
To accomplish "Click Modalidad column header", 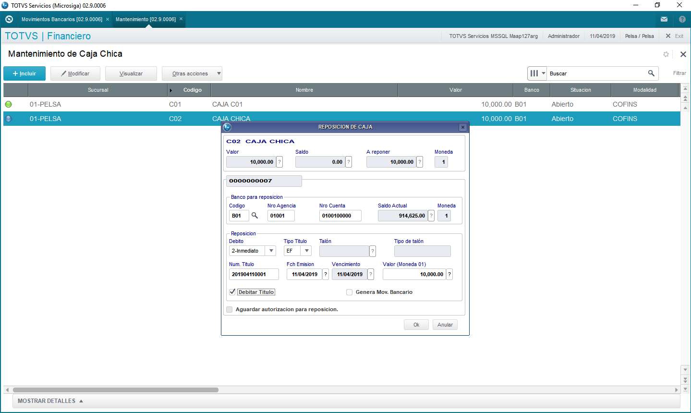I will tap(645, 90).
